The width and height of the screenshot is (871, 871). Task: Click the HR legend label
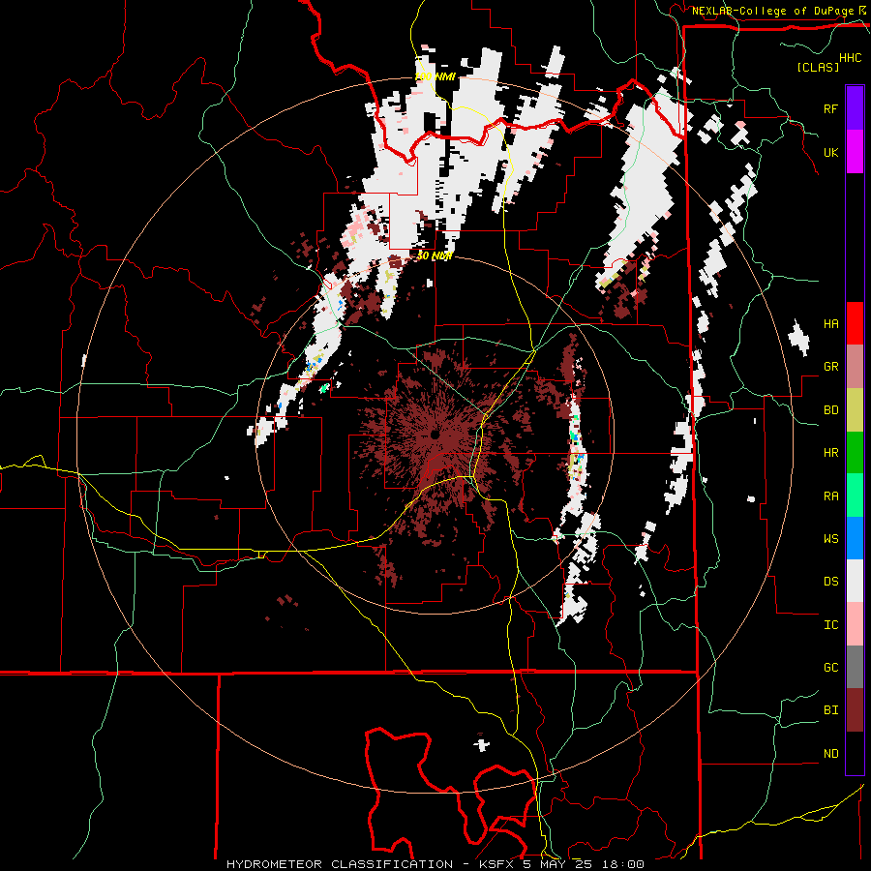(830, 453)
